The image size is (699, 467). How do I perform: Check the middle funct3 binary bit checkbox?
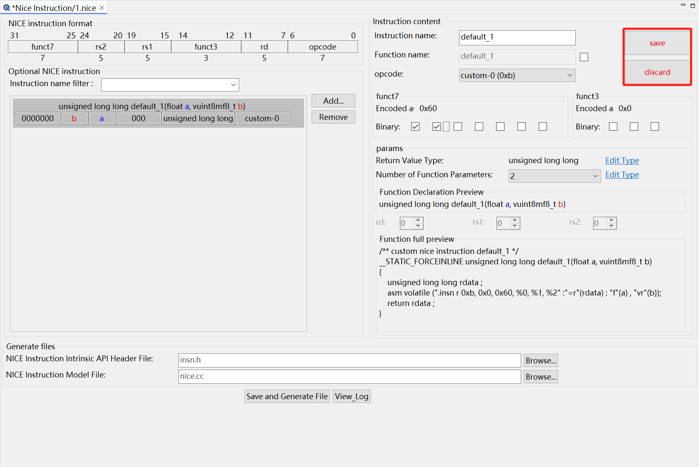point(634,127)
